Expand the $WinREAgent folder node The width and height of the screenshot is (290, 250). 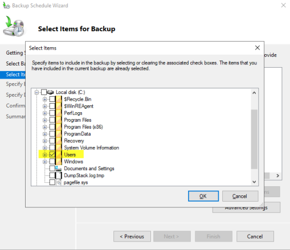(44, 106)
